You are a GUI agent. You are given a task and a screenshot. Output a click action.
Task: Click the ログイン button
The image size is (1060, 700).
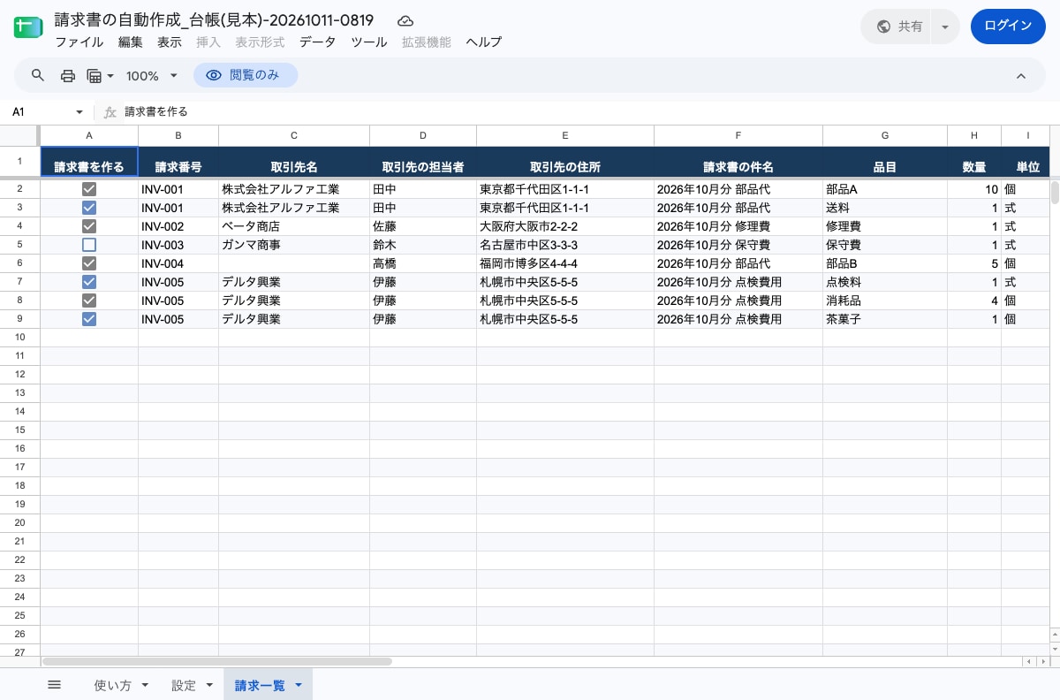pyautogui.click(x=1008, y=27)
